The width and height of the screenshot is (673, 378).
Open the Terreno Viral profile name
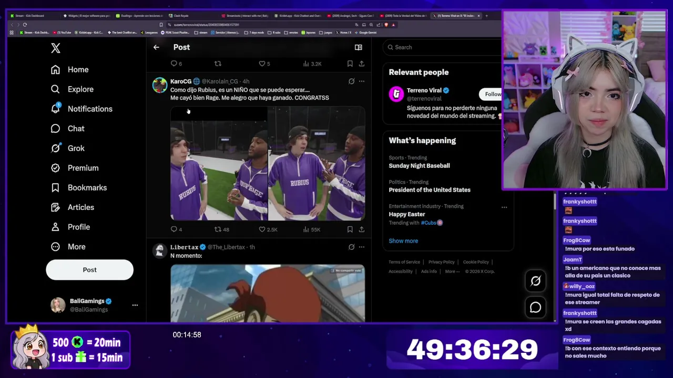pyautogui.click(x=424, y=90)
